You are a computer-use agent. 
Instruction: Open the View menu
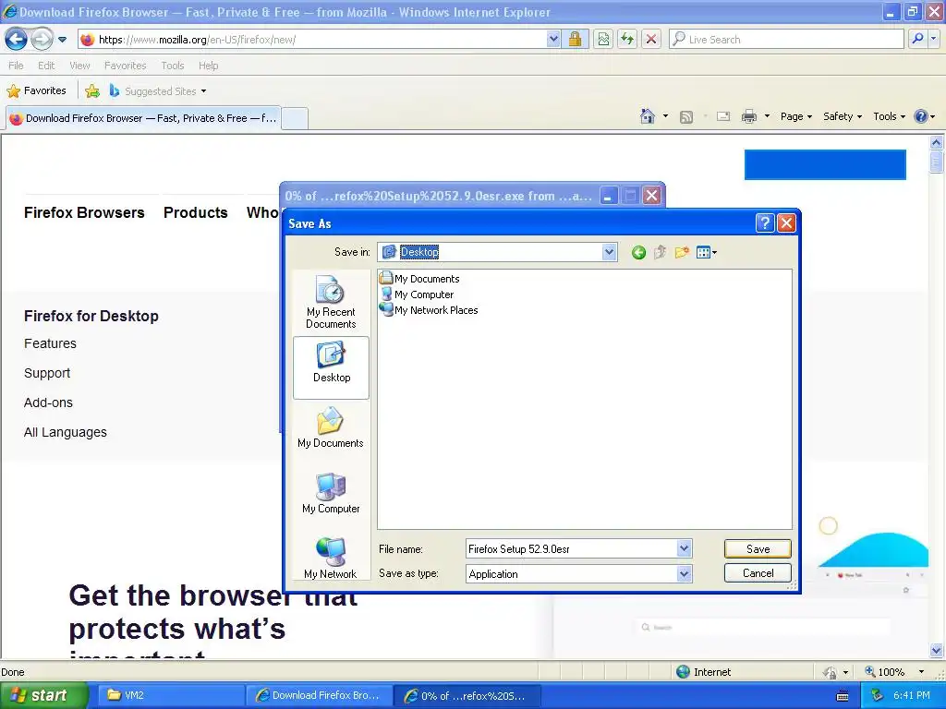[x=79, y=66]
